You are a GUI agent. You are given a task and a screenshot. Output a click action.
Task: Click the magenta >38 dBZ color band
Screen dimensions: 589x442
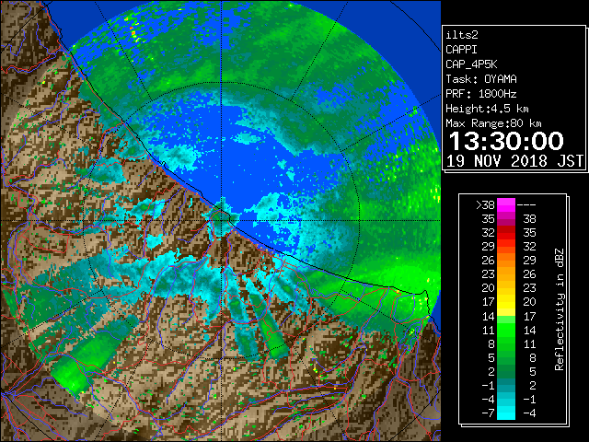pos(506,205)
